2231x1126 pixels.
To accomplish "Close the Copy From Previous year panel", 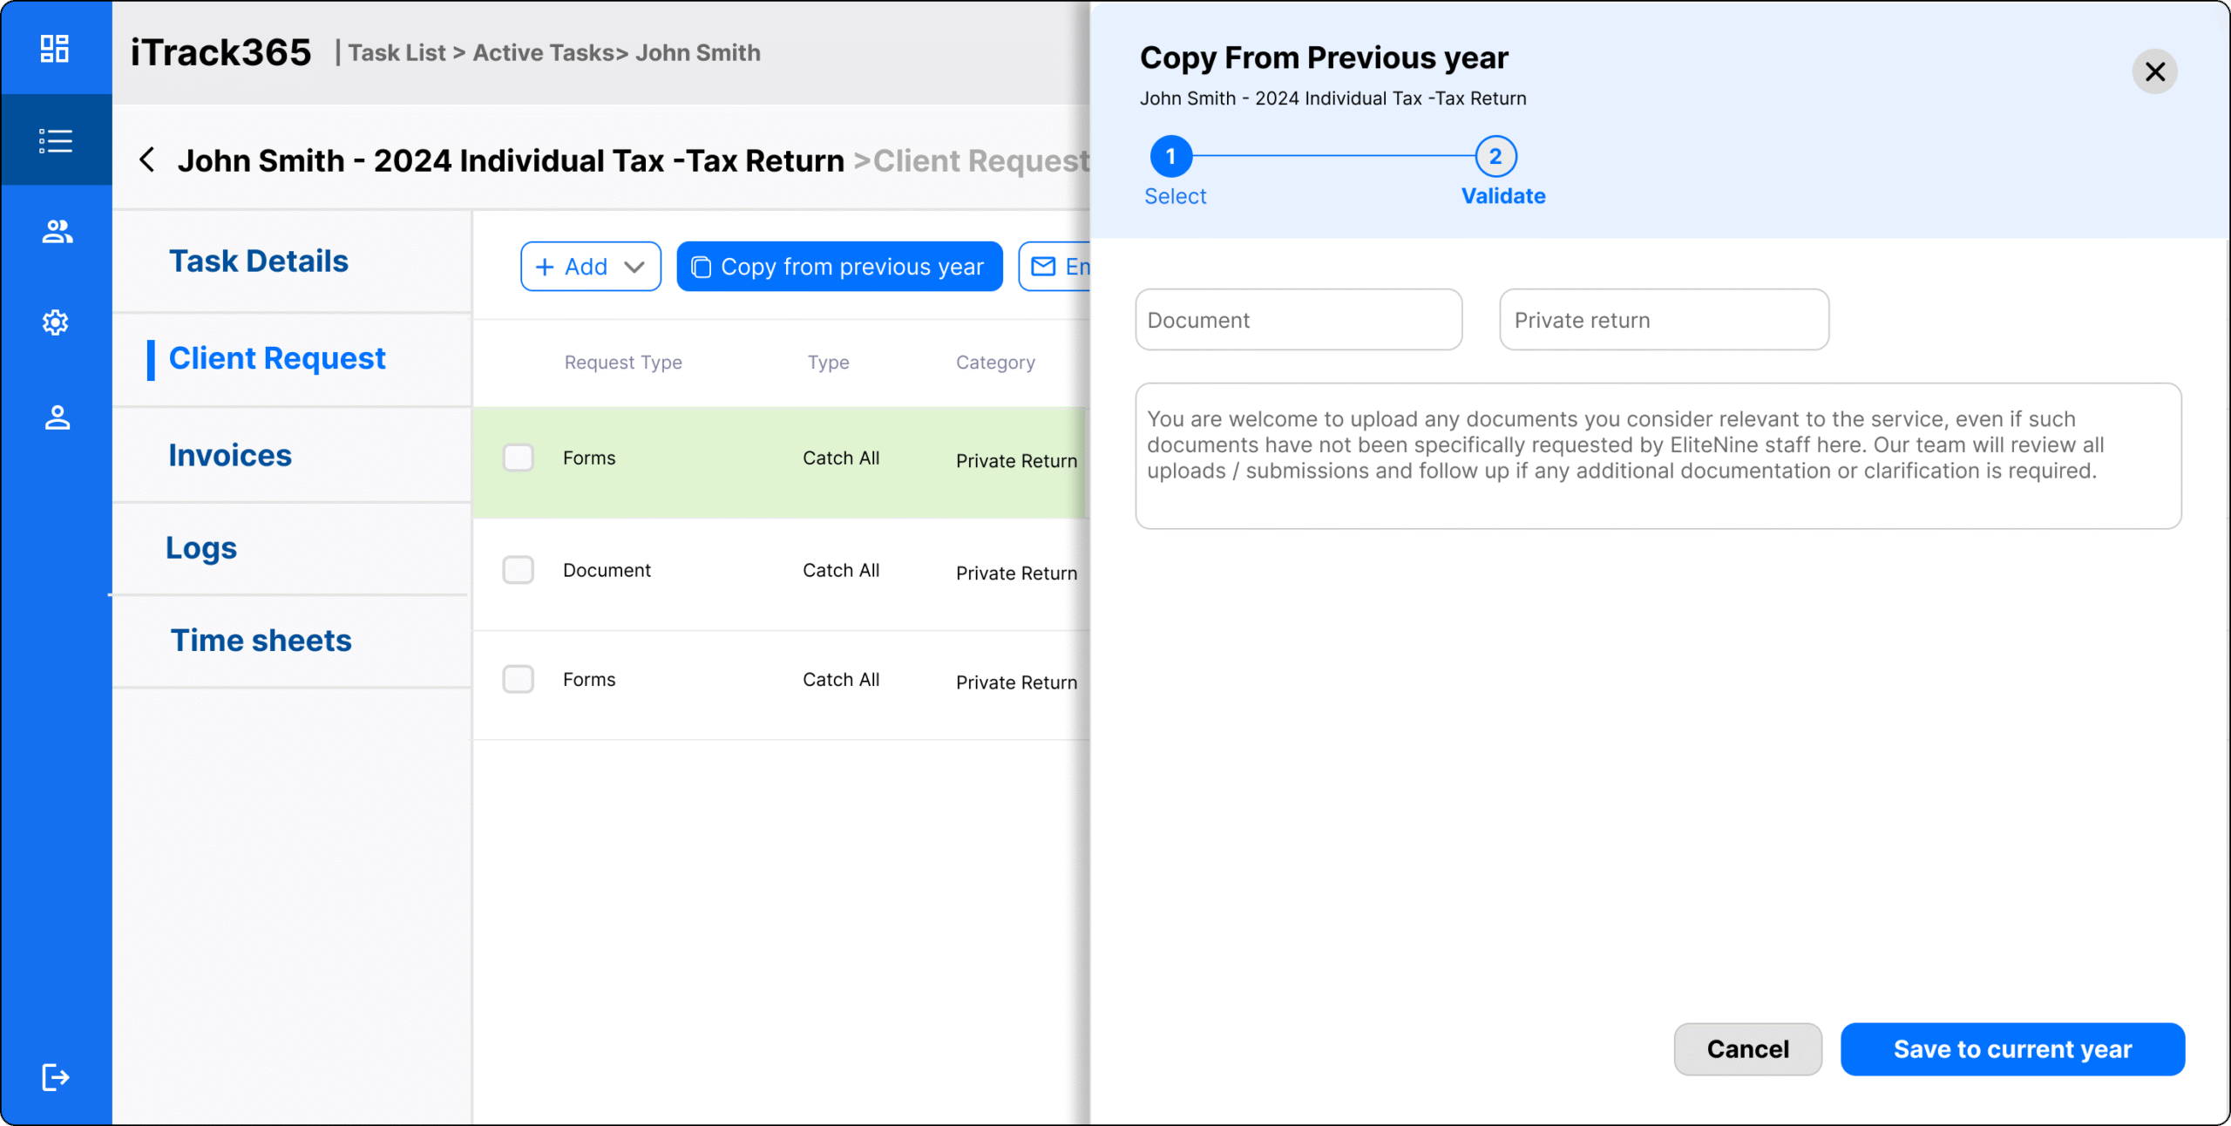I will [2154, 71].
